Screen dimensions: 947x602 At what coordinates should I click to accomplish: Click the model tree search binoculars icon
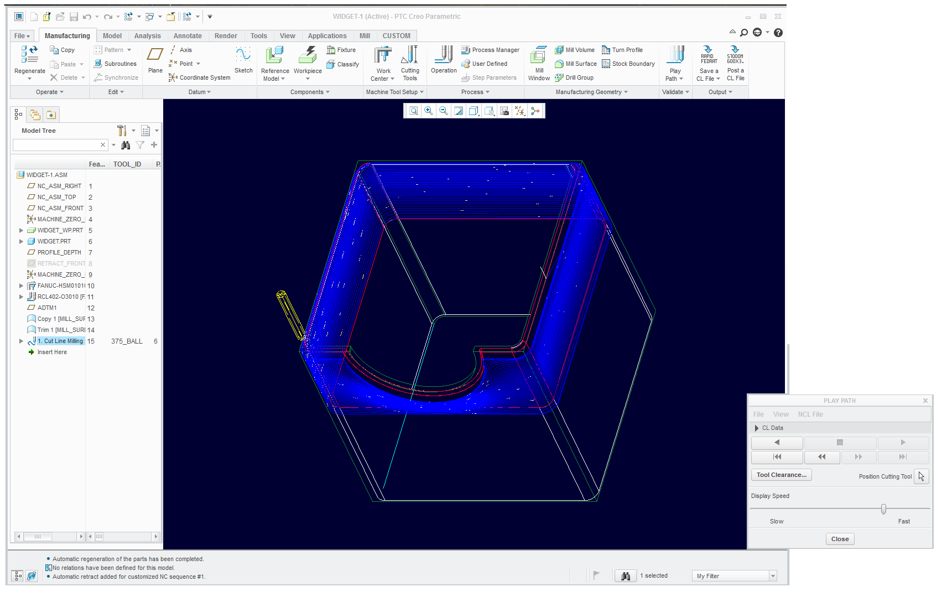pos(126,145)
